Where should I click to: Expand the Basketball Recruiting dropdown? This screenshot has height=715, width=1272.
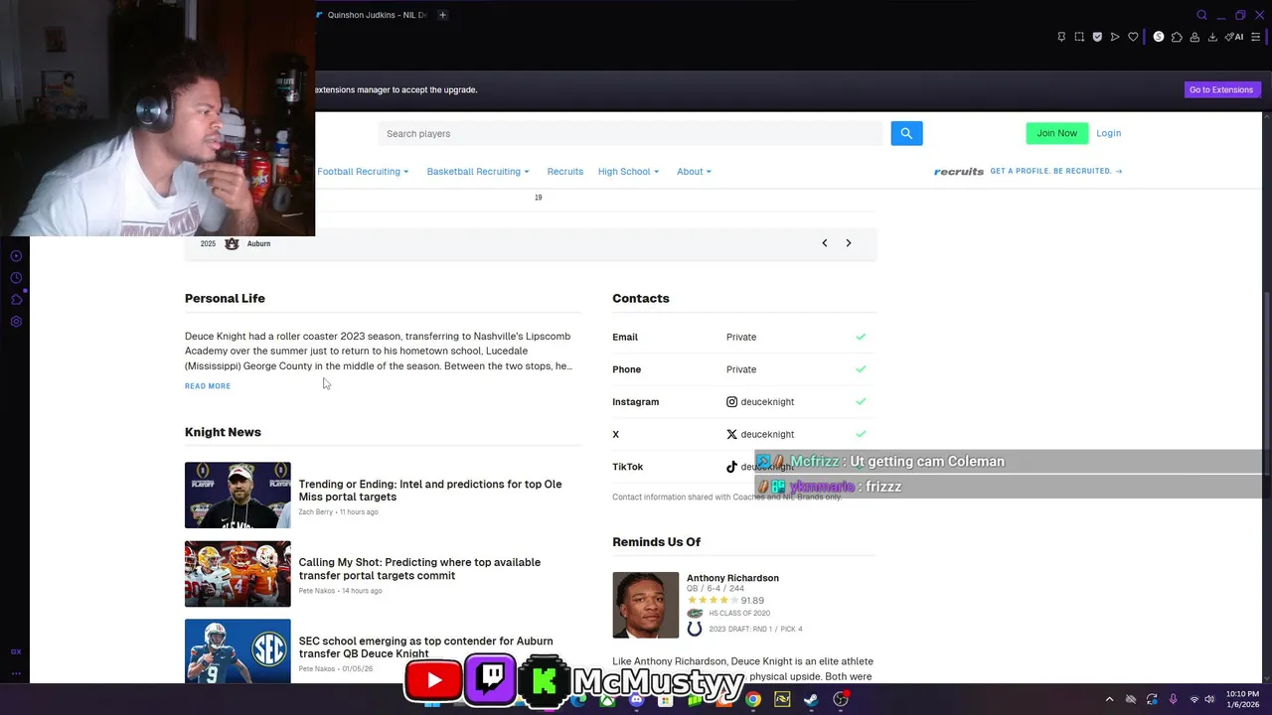478,172
